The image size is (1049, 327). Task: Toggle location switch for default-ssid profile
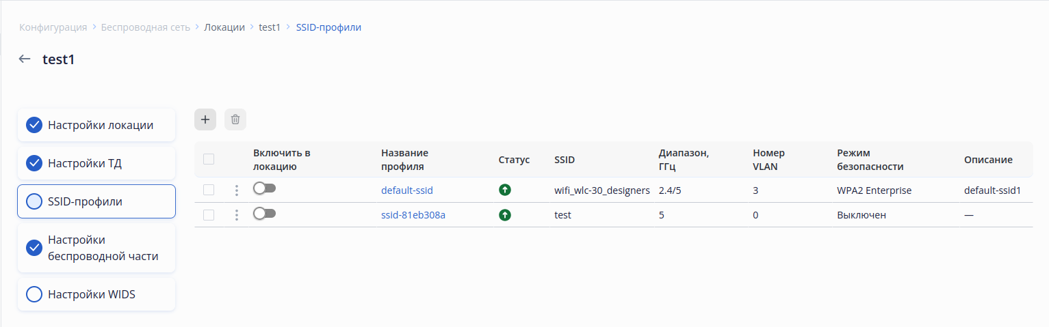(x=264, y=188)
